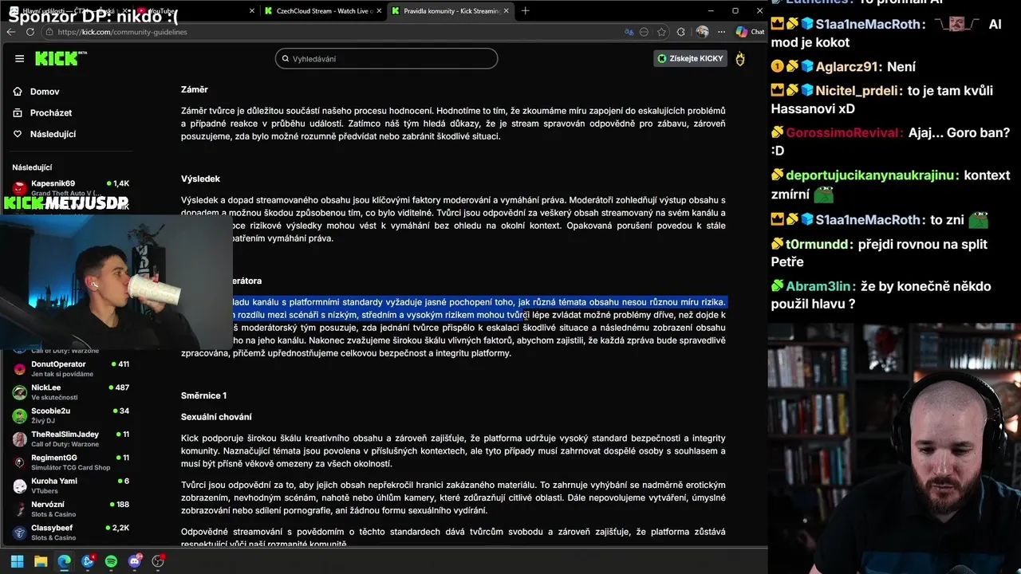This screenshot has height=574, width=1021.
Task: Click Kapesnik69 channel avatar
Action: coord(19,188)
